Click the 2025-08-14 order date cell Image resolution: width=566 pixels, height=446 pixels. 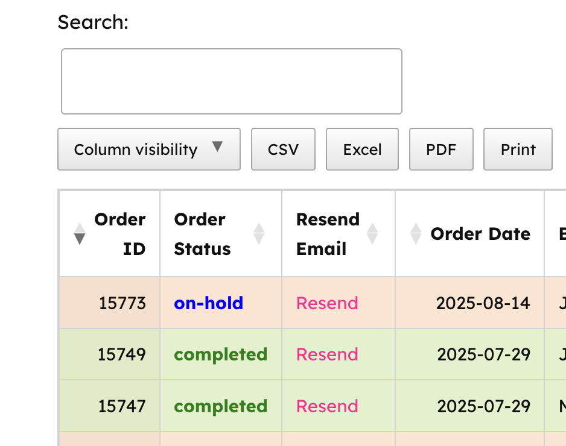(x=483, y=303)
